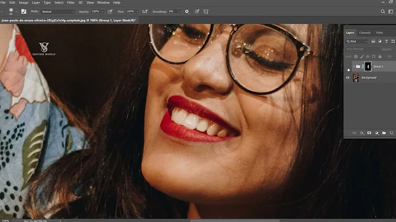This screenshot has height=222, width=396.
Task: Open the Opacity slider dropdown arrow
Action: [x=102, y=12]
